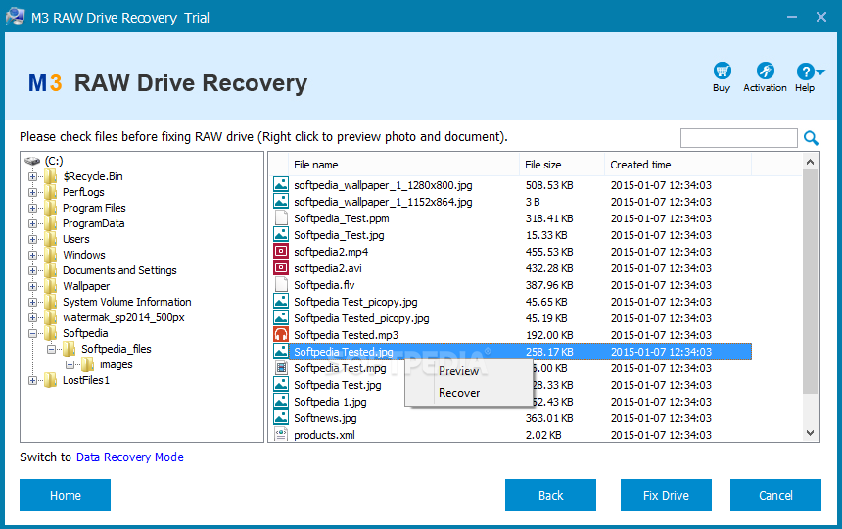Click the 508.53 KB file size cell

tap(549, 185)
